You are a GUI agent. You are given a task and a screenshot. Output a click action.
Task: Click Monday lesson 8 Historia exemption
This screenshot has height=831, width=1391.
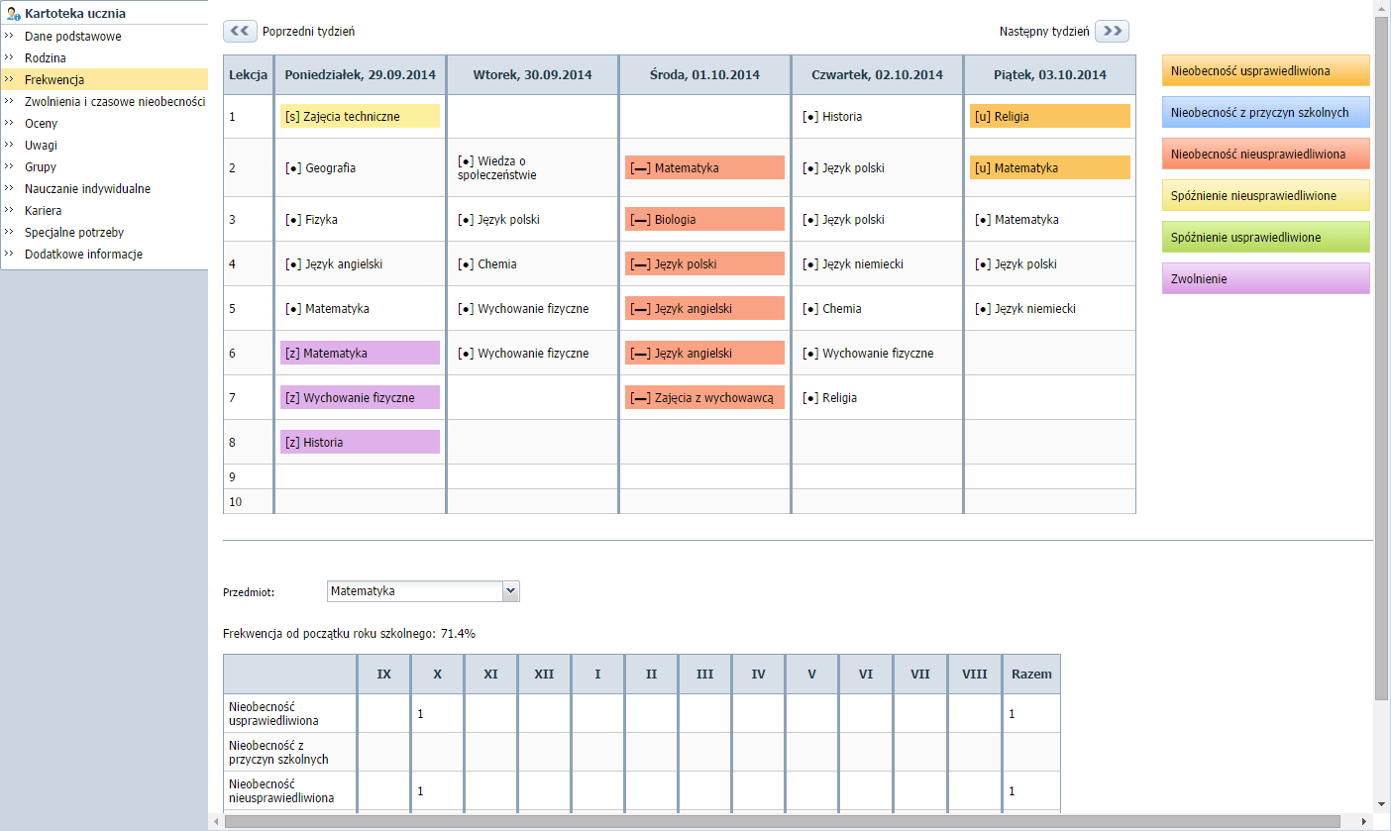click(360, 443)
